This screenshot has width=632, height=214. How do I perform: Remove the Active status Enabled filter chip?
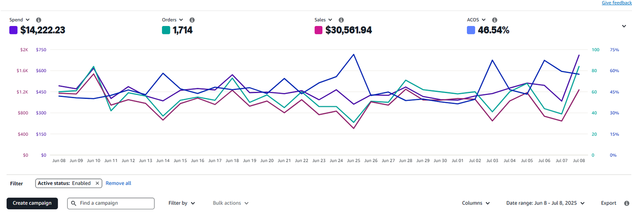coord(97,183)
